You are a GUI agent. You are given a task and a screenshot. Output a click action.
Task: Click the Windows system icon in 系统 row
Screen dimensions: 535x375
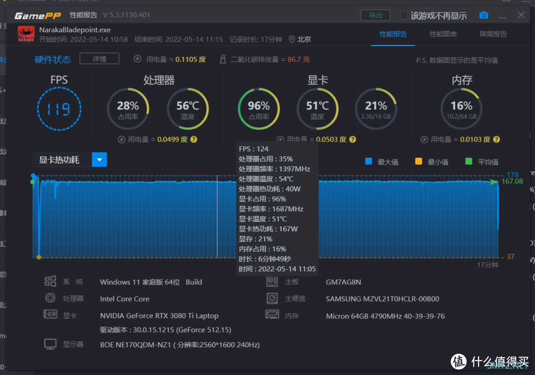click(x=50, y=281)
